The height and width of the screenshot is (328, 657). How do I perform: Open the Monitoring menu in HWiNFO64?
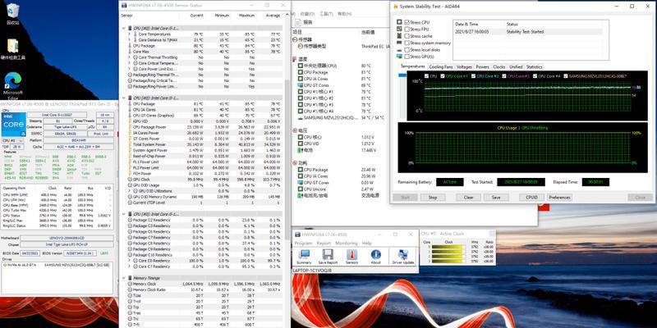(347, 243)
